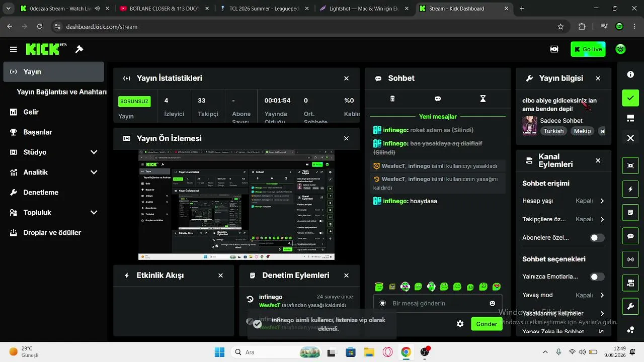
Task: Open File Explorer from the taskbar
Action: tap(369, 352)
